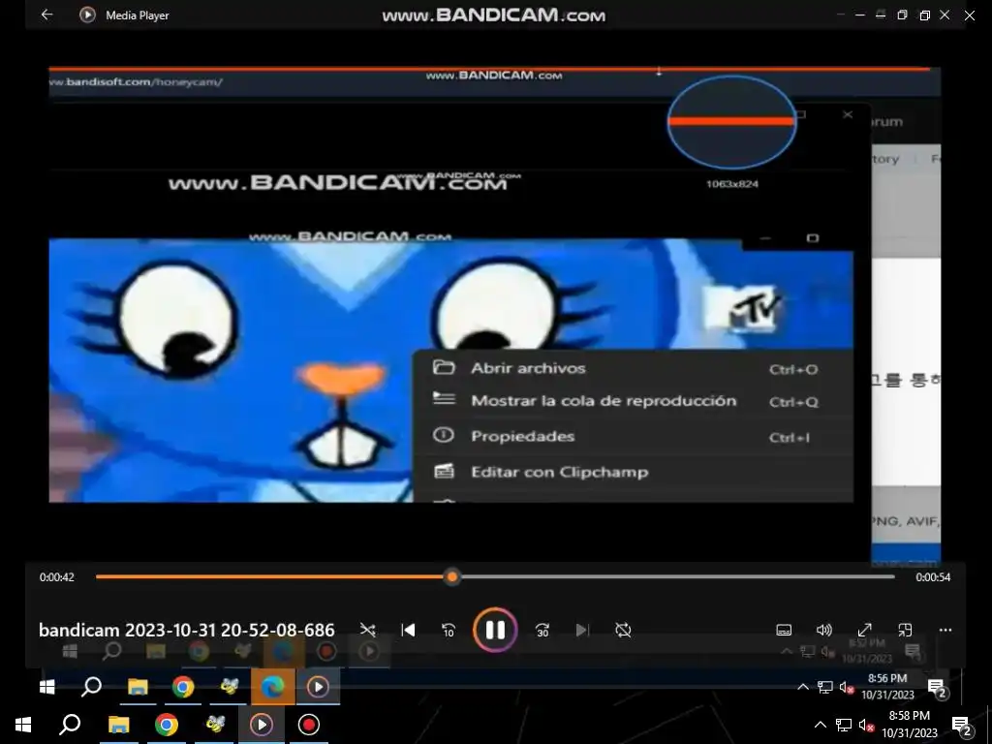Click the 8:56 PM clock in recorded taskbar
Screen dimensions: 992x744
pos(887,687)
